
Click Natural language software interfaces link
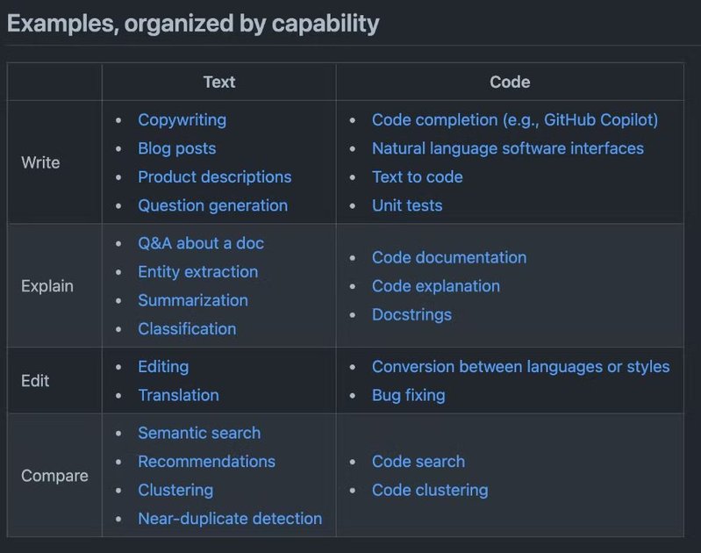click(x=507, y=148)
